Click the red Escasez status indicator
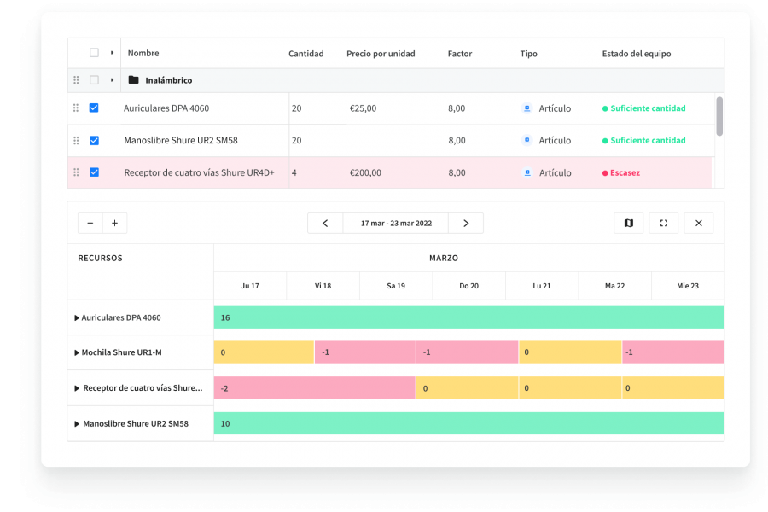 point(624,172)
